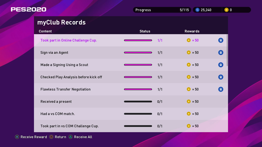262x147 pixels.
Task: Claim Flawless Transfer Negotiation gift icon
Action: [x=221, y=89]
